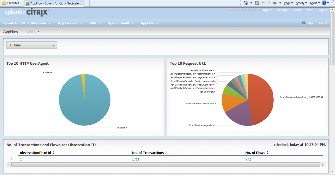Click the Mozilla/4.0 chart label
The width and height of the screenshot is (335, 175).
(x=47, y=72)
